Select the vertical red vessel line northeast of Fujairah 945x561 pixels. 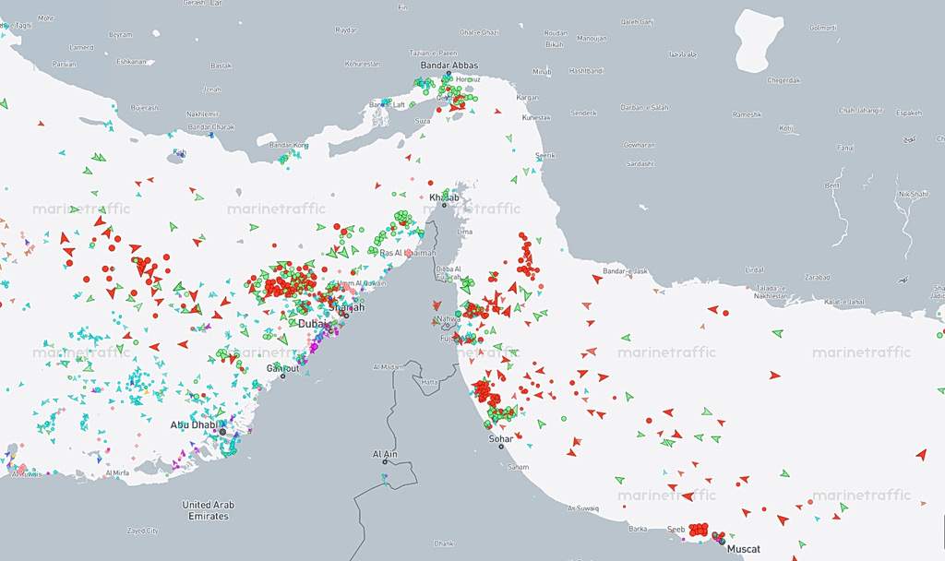pos(527,257)
